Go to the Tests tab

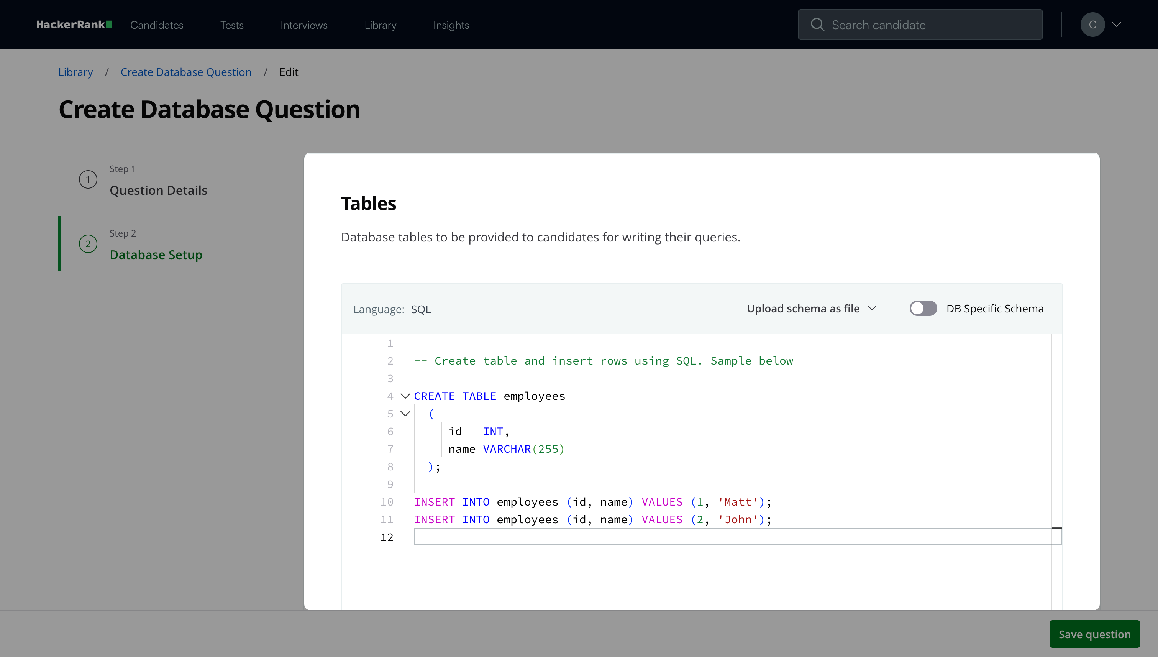coord(231,25)
